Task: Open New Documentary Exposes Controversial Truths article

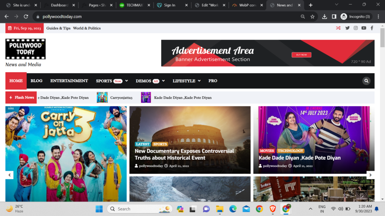Action: 184,154
